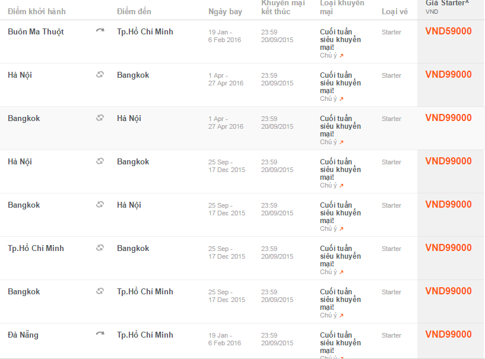Click the 'Ngày bay' column header
Screen dimensions: 485x359
click(225, 11)
